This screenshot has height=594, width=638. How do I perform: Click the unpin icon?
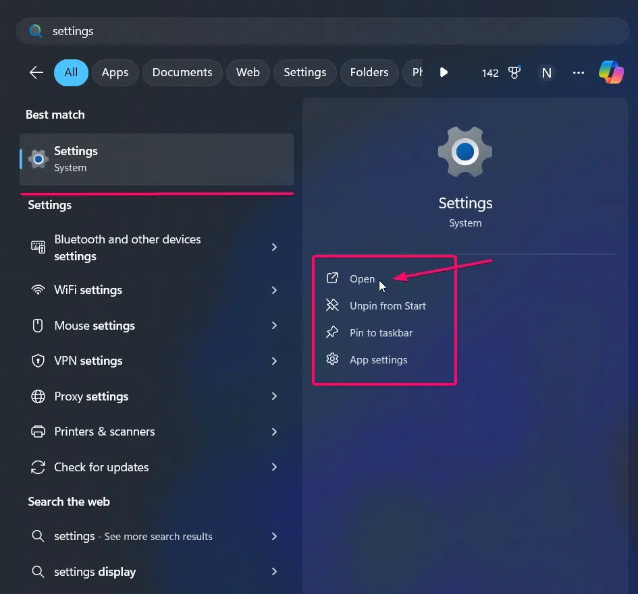pos(332,305)
